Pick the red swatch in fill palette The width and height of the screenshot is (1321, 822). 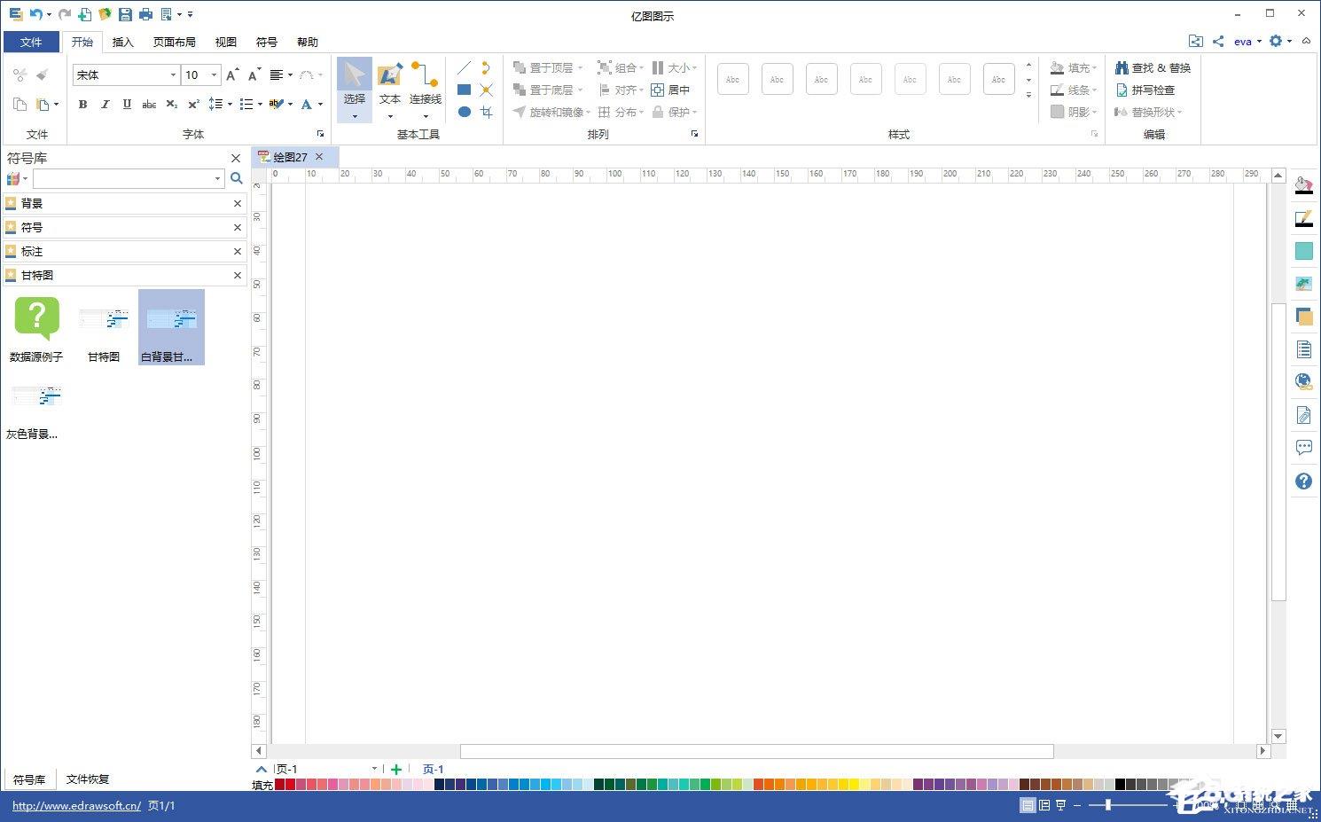[x=290, y=785]
